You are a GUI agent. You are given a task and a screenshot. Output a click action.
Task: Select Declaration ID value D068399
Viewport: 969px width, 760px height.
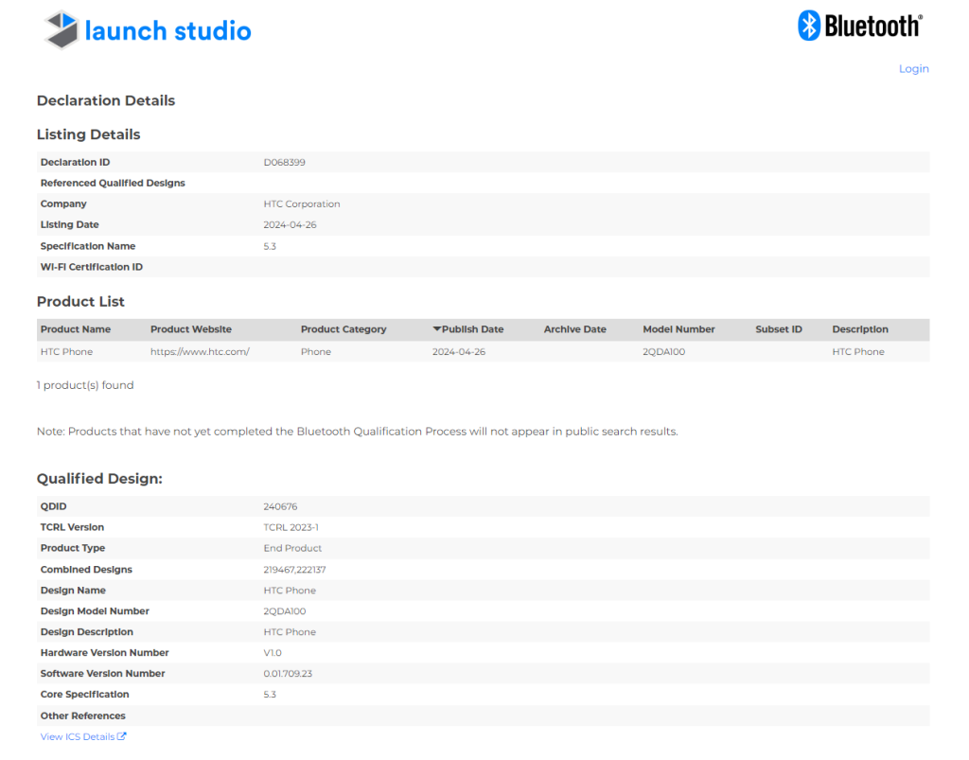click(x=284, y=162)
